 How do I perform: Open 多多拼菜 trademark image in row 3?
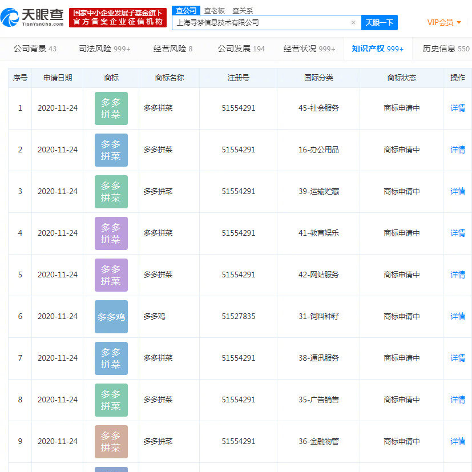(111, 192)
